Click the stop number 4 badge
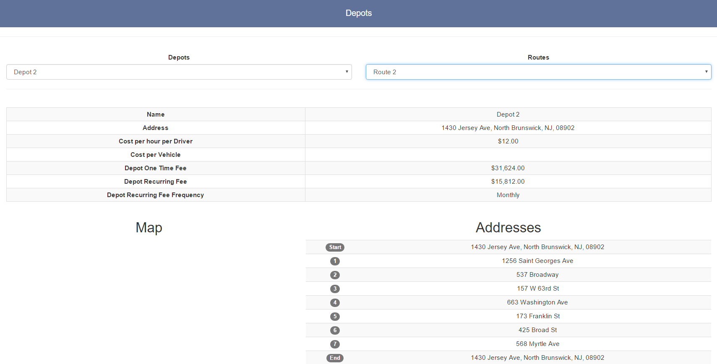Viewport: 717px width, 364px height. 335,303
